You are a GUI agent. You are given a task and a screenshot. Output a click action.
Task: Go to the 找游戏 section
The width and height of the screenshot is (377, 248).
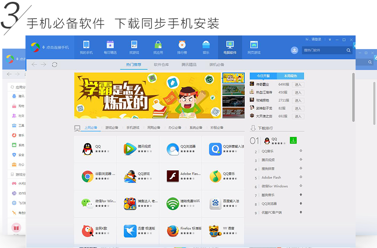coord(134,47)
